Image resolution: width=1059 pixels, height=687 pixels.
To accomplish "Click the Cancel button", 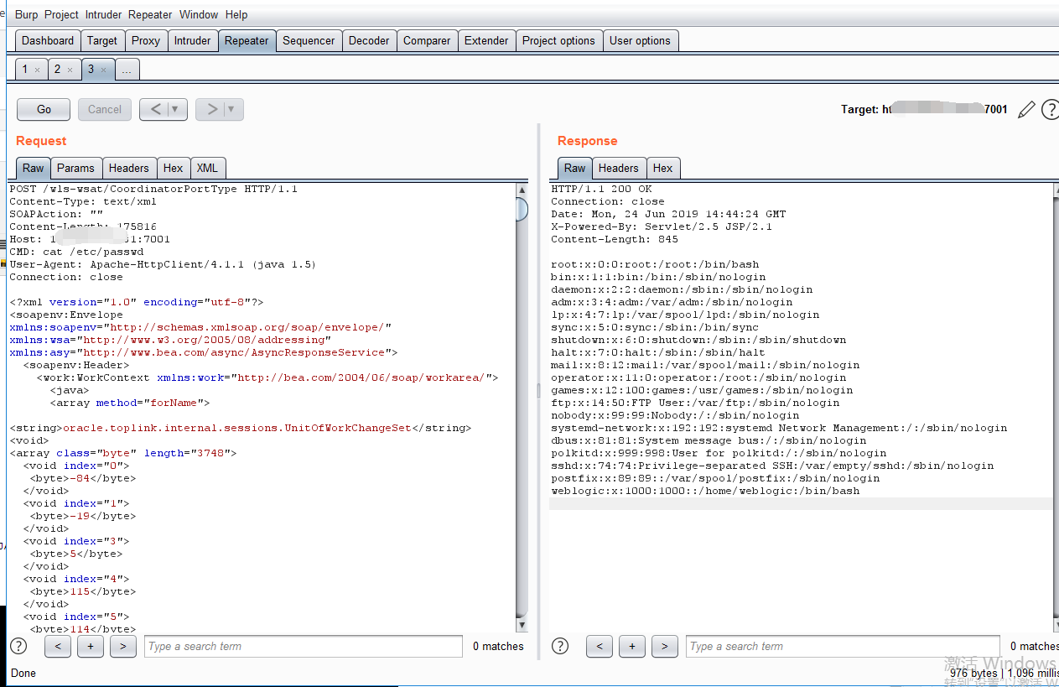I will tap(105, 109).
